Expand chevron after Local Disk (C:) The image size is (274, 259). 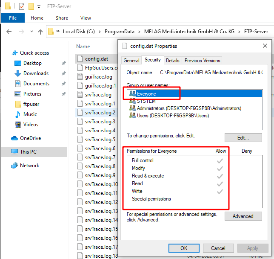(100, 32)
